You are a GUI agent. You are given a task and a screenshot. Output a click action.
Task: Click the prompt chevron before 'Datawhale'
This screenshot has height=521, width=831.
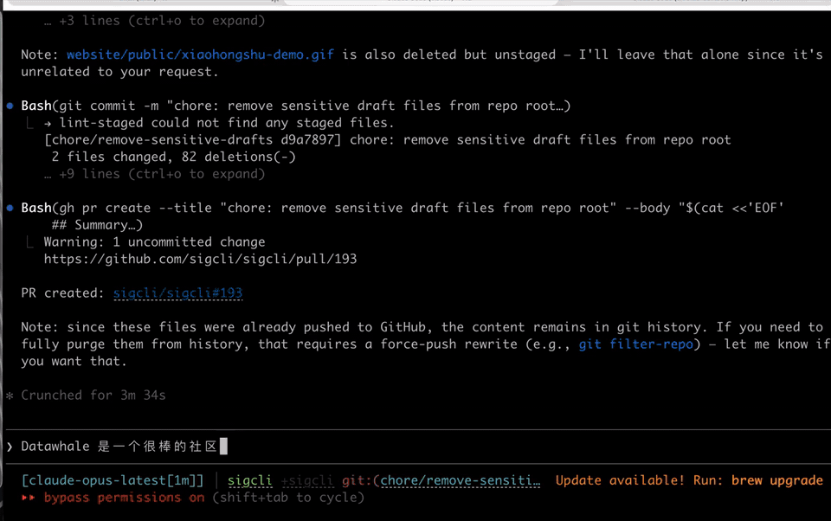point(10,447)
